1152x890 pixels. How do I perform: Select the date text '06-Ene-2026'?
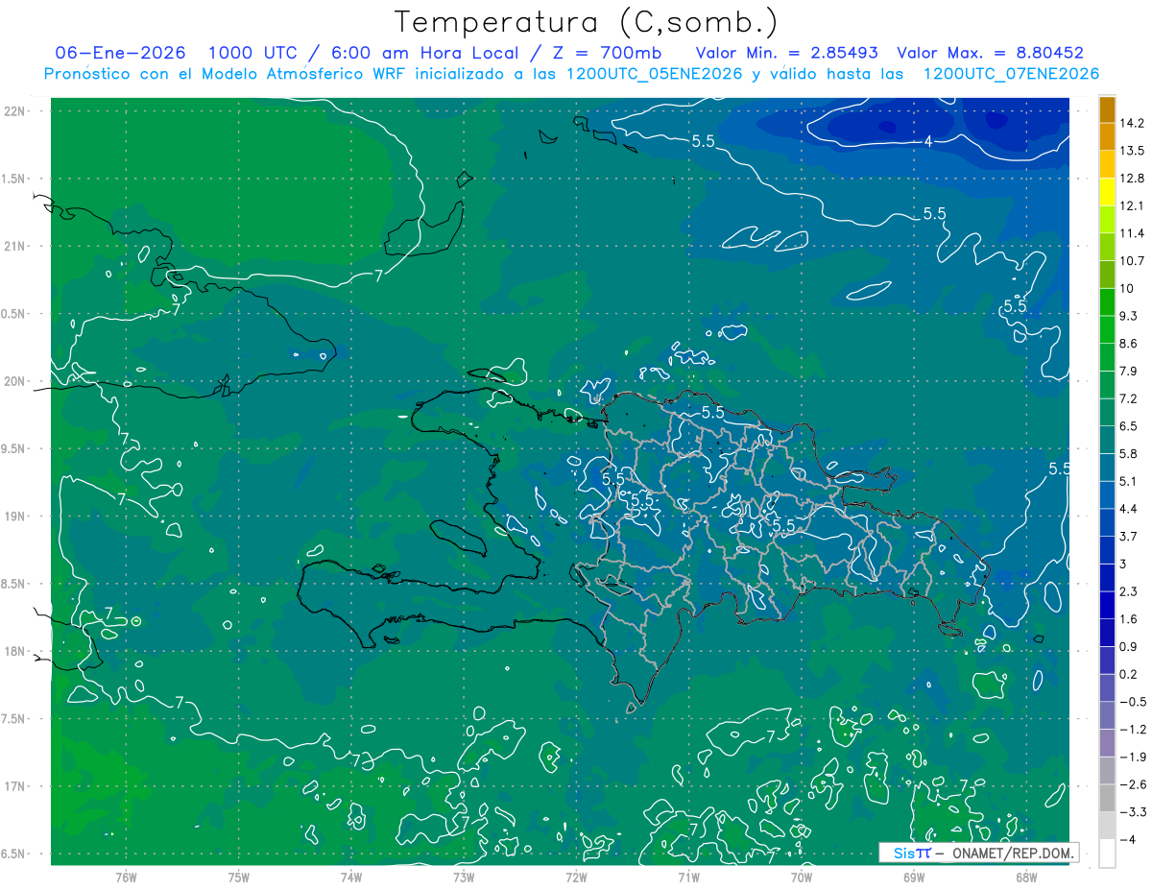click(121, 53)
